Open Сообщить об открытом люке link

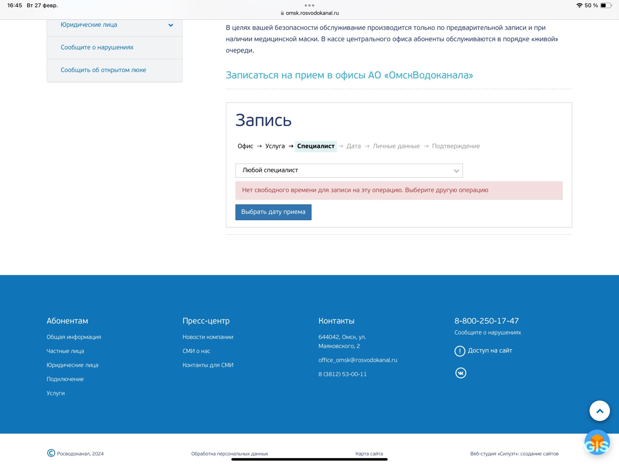[103, 70]
